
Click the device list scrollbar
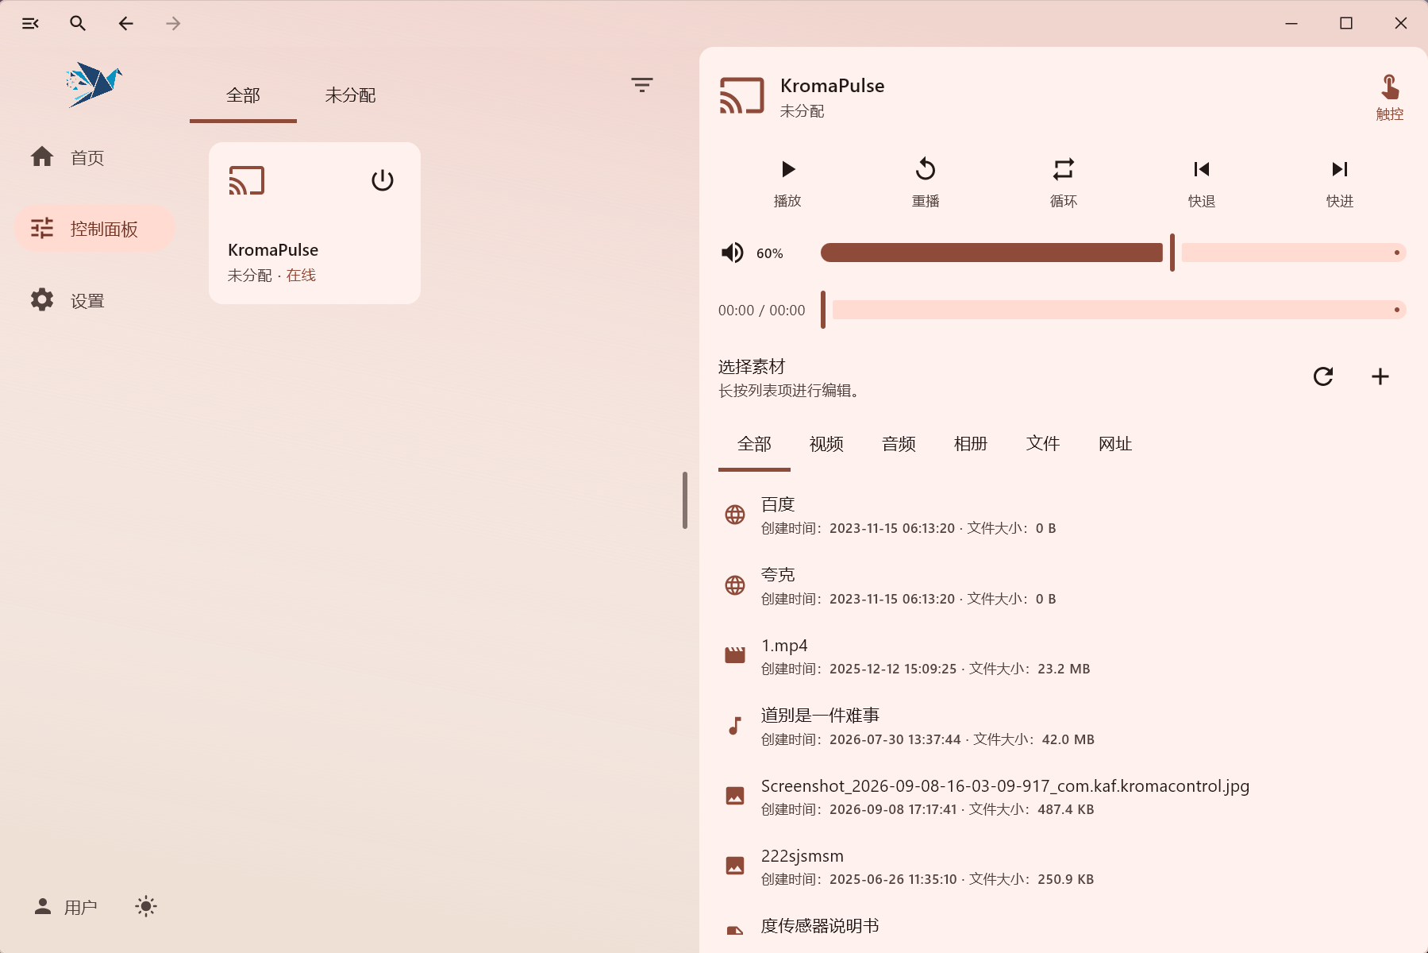pyautogui.click(x=685, y=500)
